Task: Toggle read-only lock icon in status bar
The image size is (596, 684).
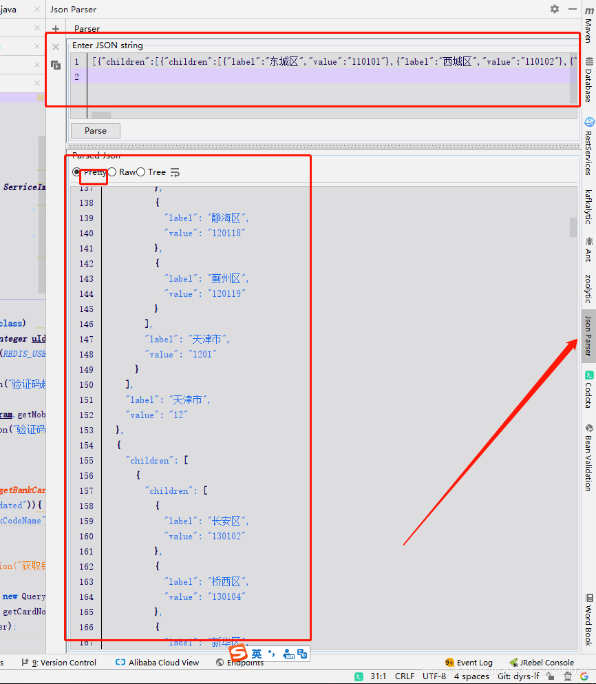Action: [551, 676]
